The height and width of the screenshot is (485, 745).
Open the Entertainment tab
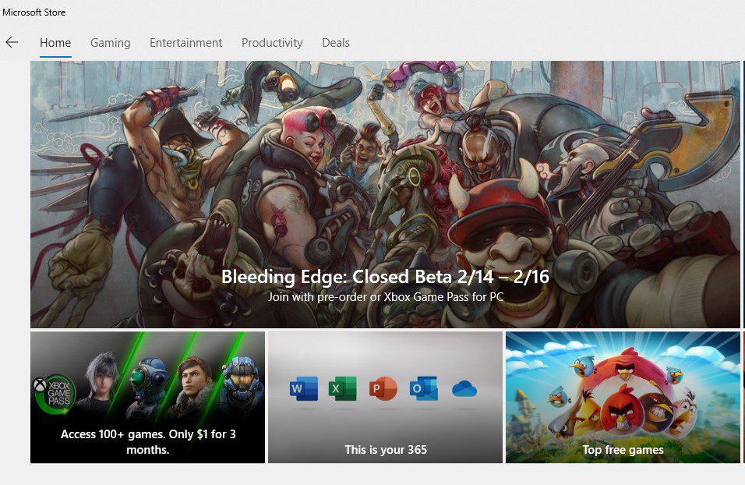[185, 43]
